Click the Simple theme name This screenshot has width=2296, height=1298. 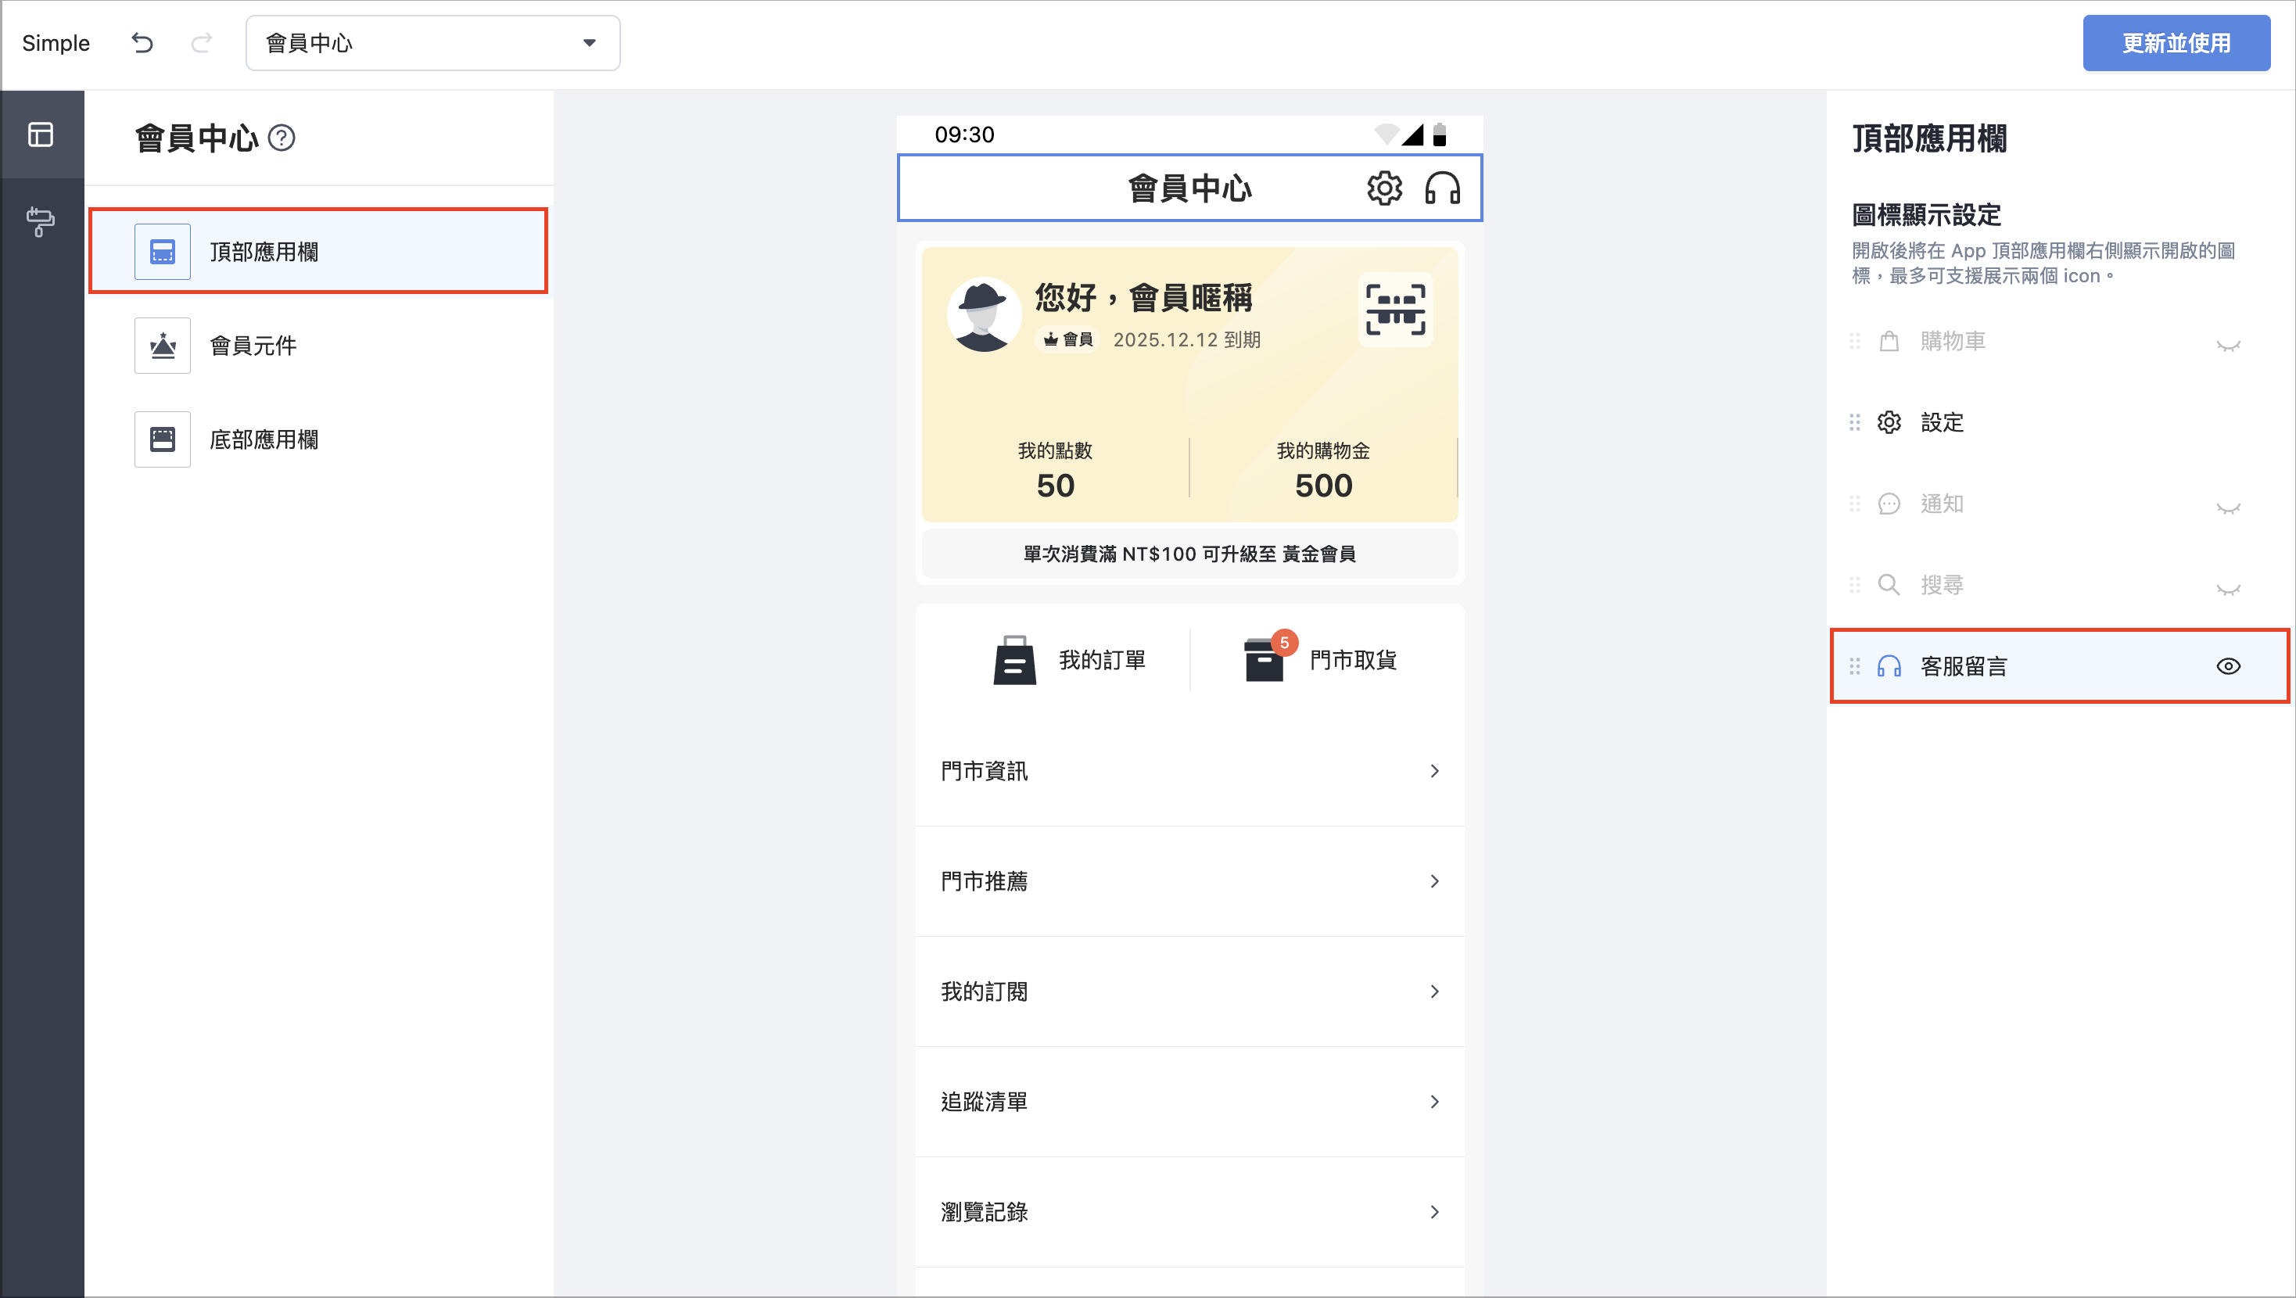(x=56, y=43)
